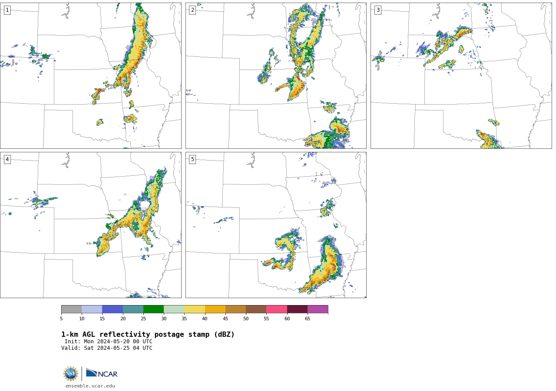This screenshot has width=556, height=391.
Task: Click the maroon 60-65 dBZ swatch
Action: 297,309
